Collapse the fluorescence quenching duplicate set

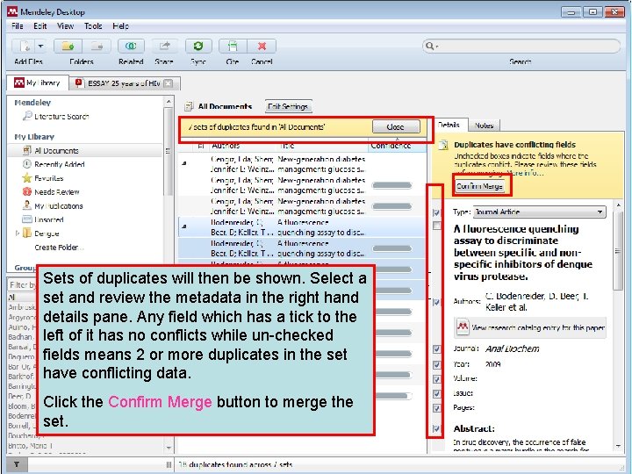coord(184,226)
